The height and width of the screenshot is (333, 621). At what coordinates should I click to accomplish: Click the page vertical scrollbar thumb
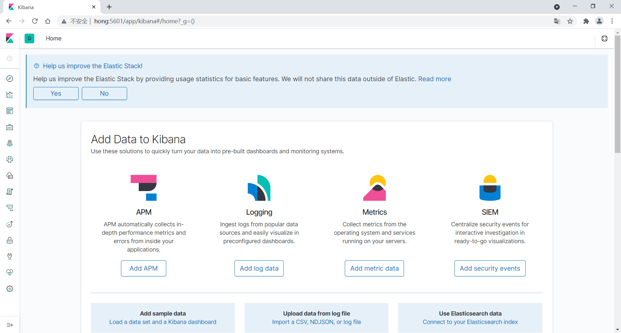(617, 94)
